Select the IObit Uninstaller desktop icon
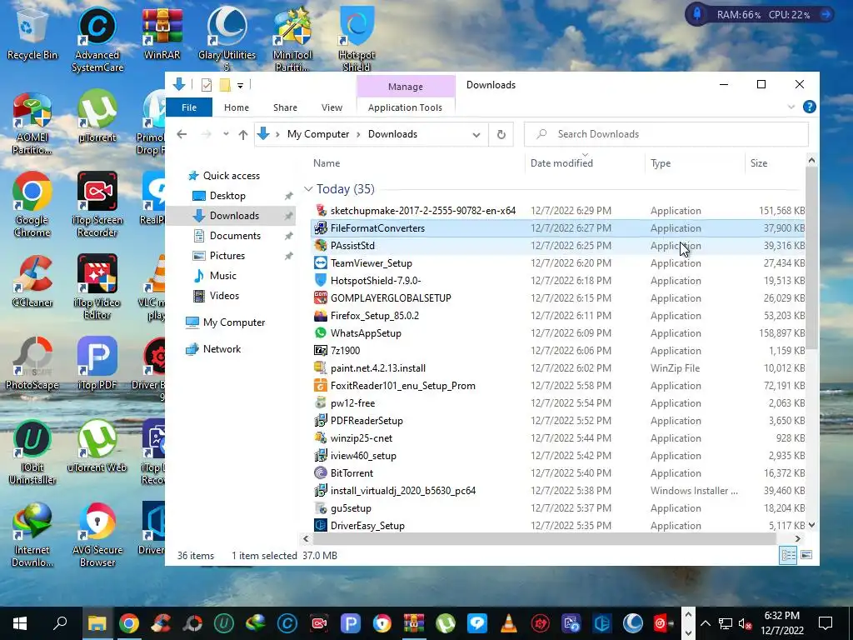Image resolution: width=853 pixels, height=640 pixels. pyautogui.click(x=32, y=452)
